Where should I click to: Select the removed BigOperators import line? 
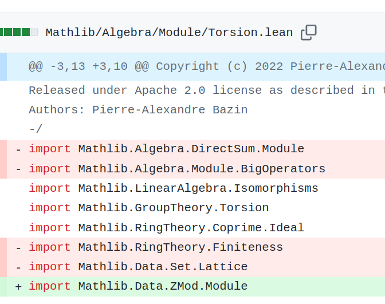(196, 169)
